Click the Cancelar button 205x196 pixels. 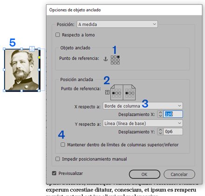click(179, 174)
